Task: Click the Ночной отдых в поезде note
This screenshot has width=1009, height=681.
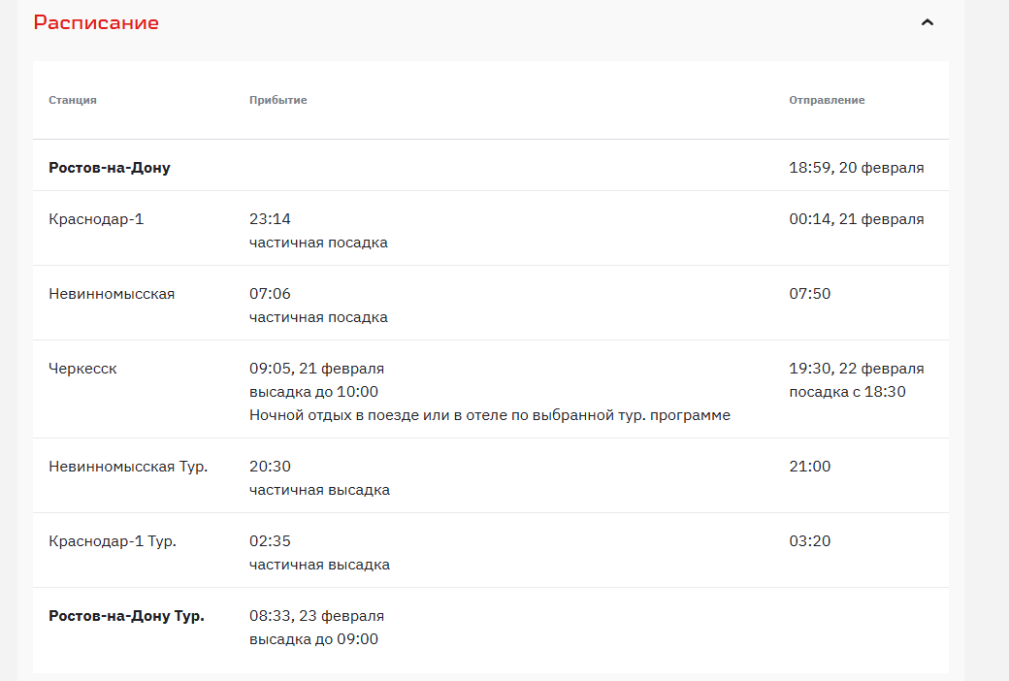Action: tap(489, 415)
